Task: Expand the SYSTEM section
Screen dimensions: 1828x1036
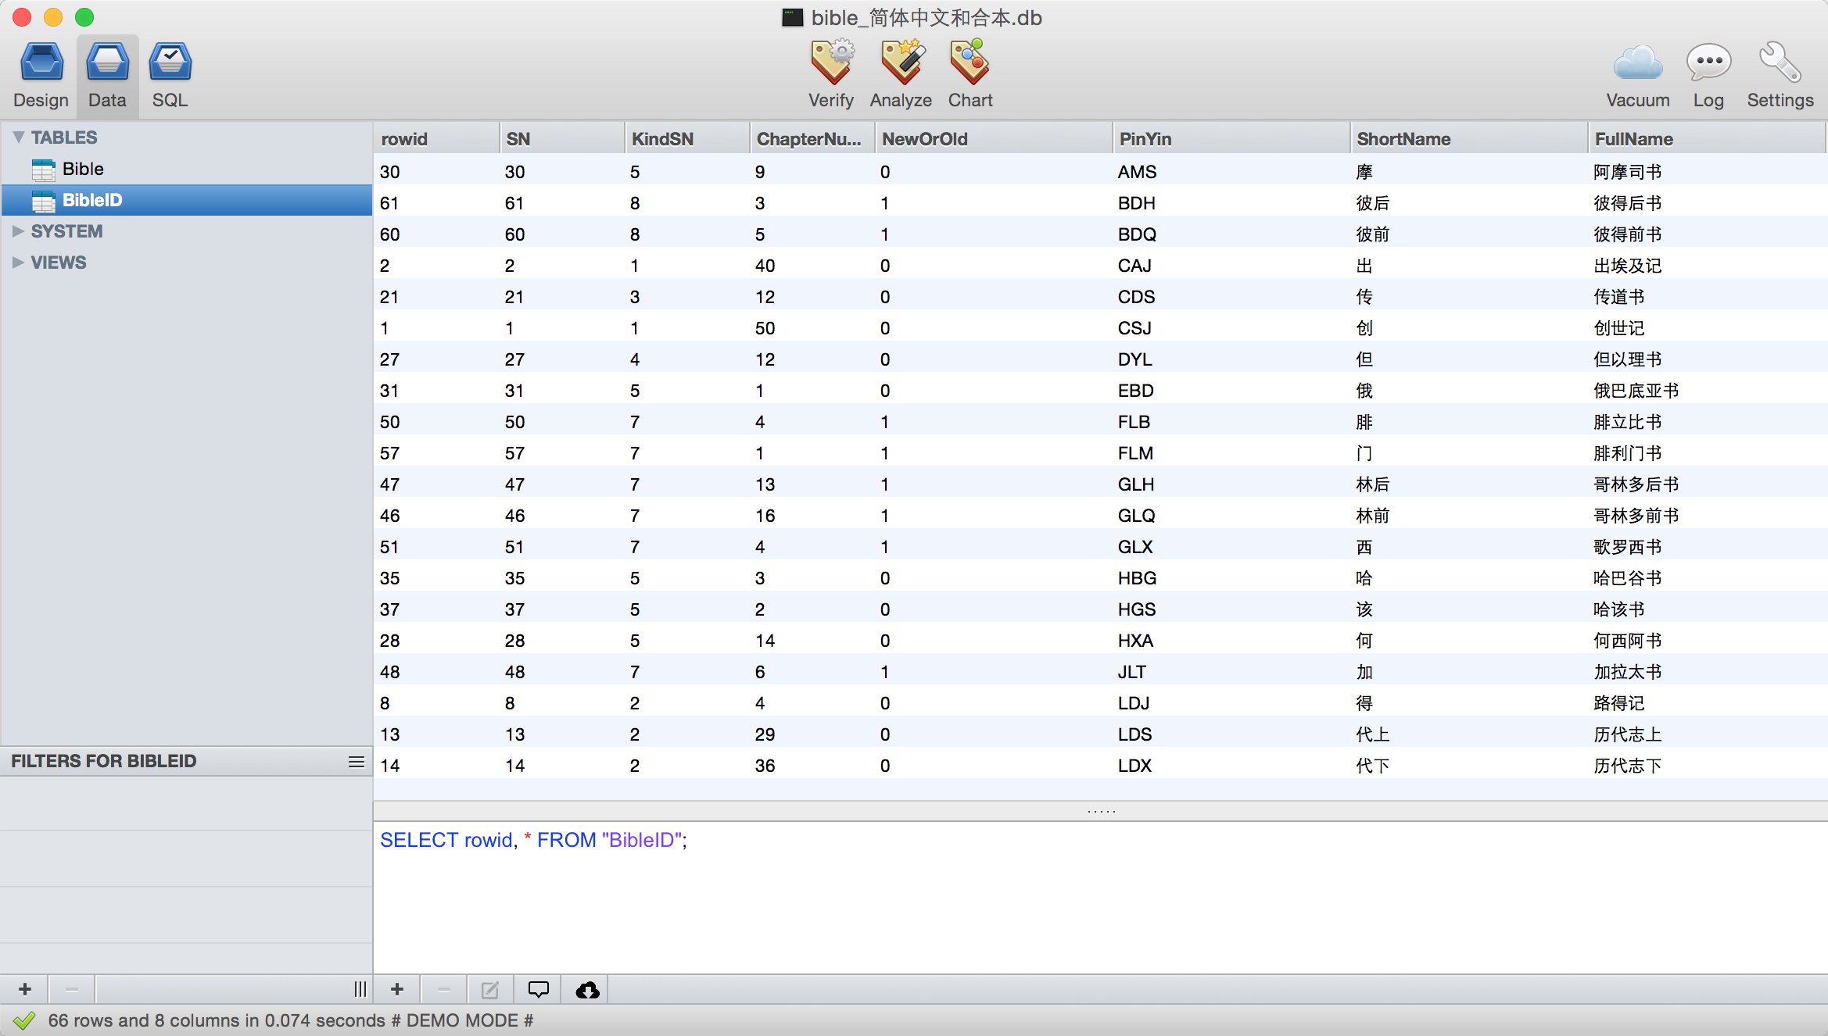Action: (x=19, y=231)
